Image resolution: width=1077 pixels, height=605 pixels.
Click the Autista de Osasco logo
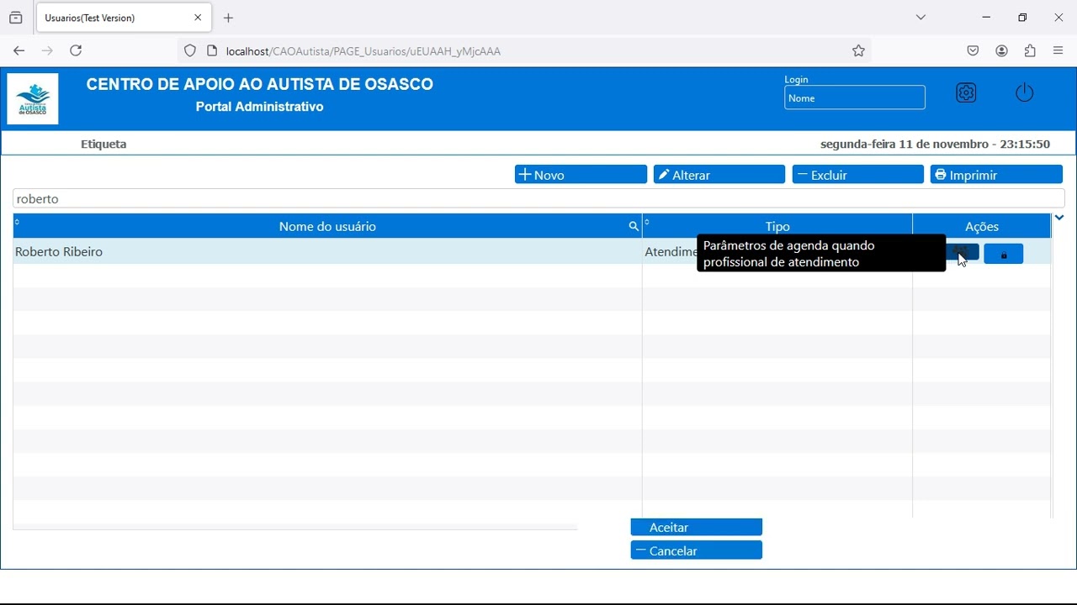click(x=33, y=98)
